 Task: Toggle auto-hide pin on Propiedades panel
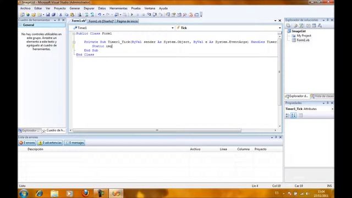328,103
